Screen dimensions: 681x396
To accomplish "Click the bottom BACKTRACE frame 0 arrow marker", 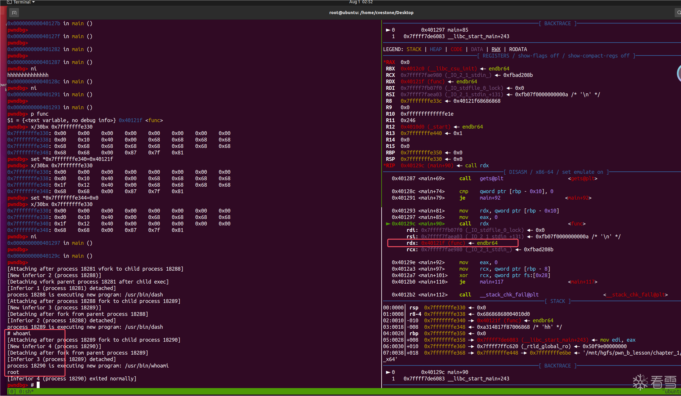I will 388,372.
